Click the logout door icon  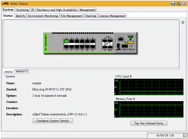178,3
